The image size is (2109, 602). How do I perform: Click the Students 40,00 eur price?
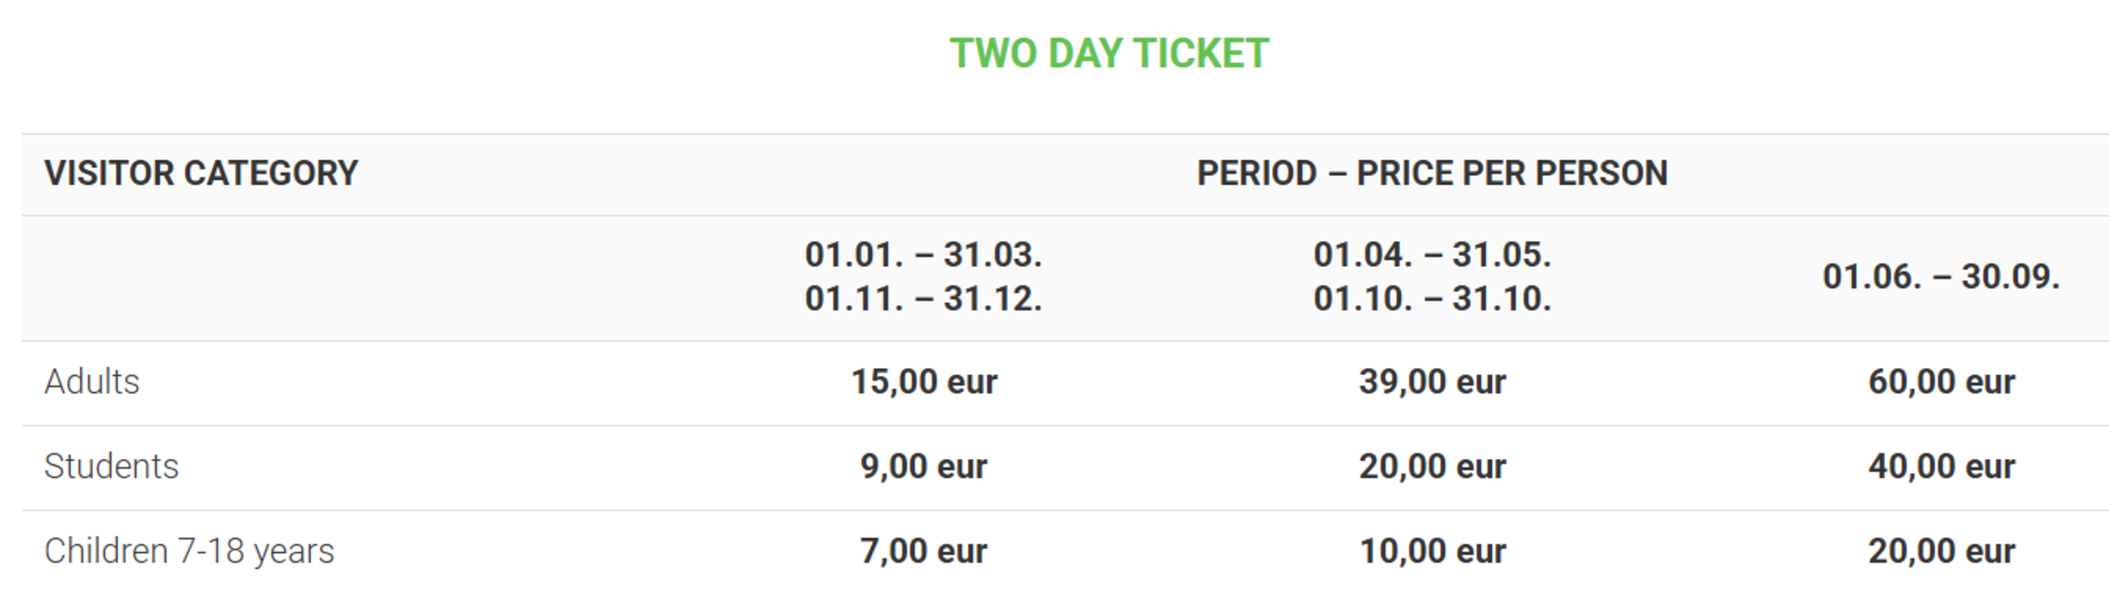click(1940, 467)
